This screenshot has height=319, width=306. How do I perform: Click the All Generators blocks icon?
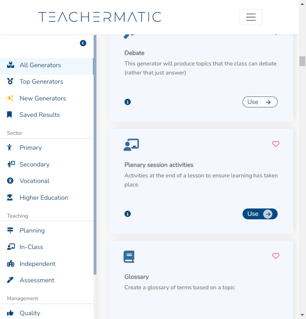tap(11, 65)
